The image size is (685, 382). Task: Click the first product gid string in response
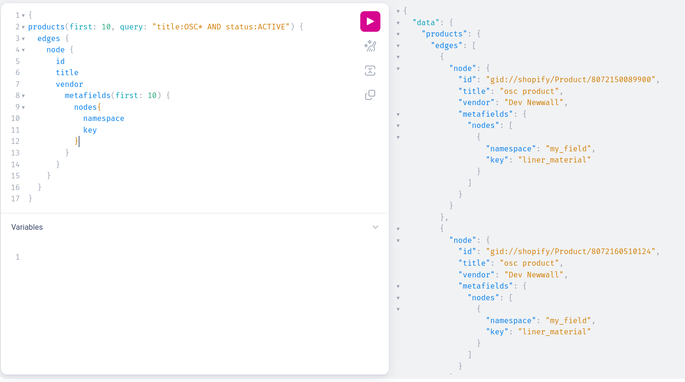[570, 80]
